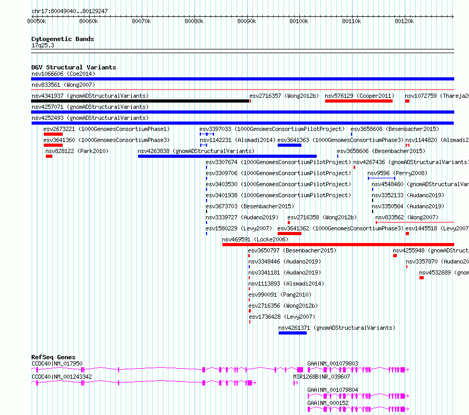The width and height of the screenshot is (469, 415).
Task: Click the esv3658606 (Besenbacher2015) label
Action: tap(381, 151)
